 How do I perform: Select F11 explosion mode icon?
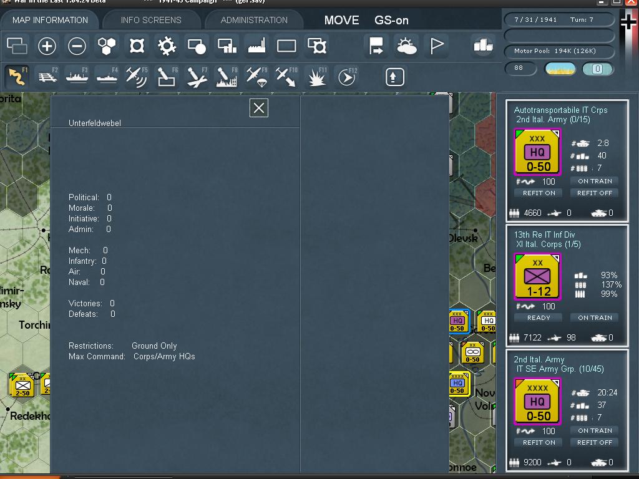pos(316,77)
